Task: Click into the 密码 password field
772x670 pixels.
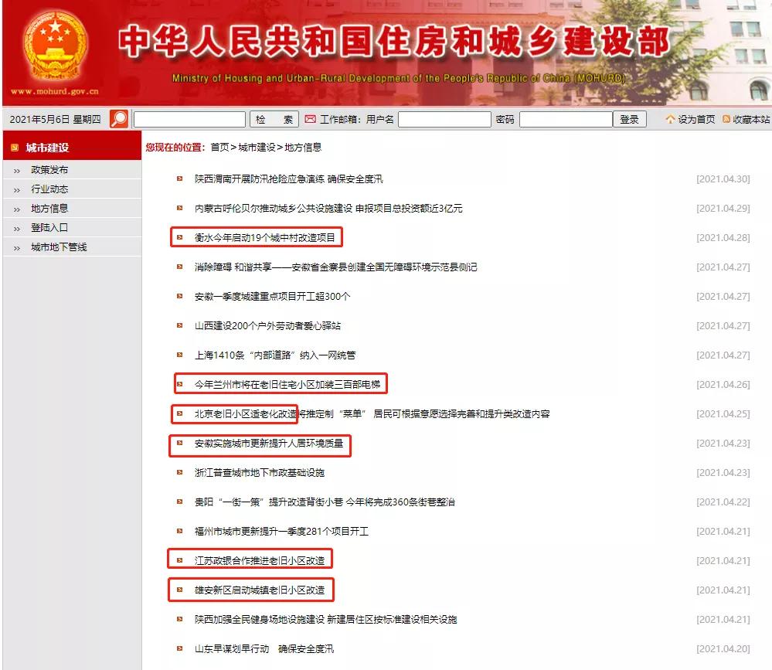Action: tap(565, 119)
